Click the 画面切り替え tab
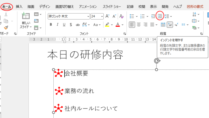209x118 pixels. click(x=65, y=7)
